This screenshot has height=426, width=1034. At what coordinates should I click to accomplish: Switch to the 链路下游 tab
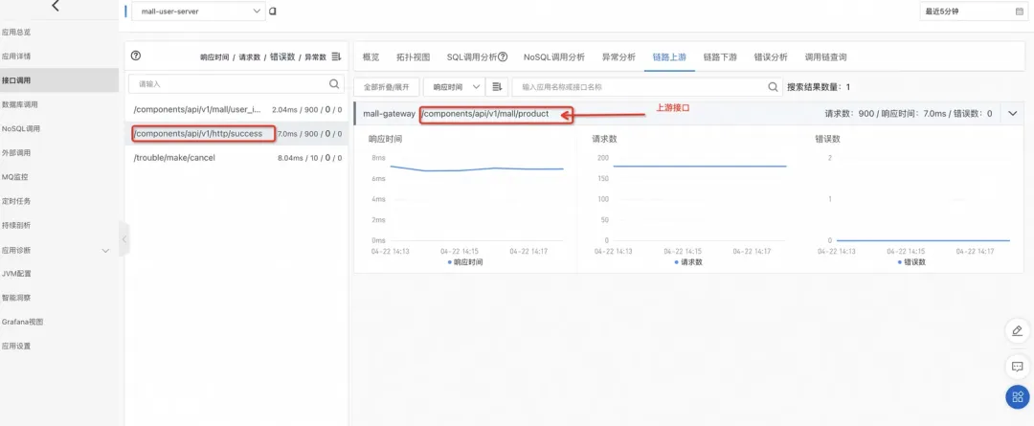pos(720,57)
